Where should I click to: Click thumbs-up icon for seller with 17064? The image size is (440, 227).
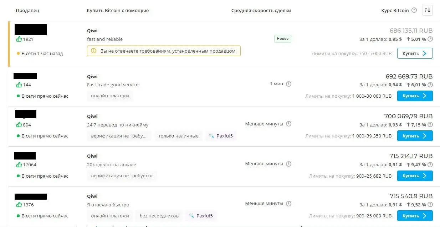click(x=19, y=164)
